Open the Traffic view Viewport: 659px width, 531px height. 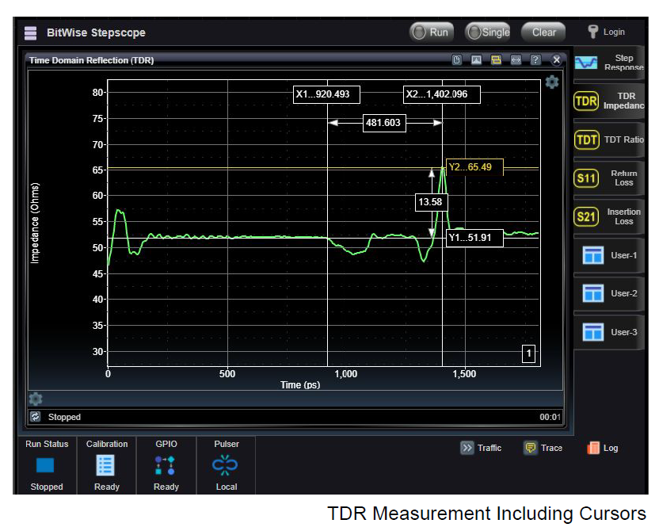click(x=482, y=448)
